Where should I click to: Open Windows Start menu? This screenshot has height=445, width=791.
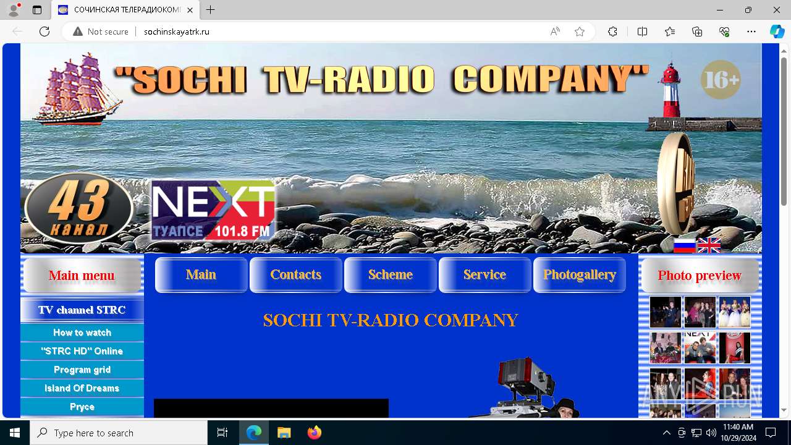[15, 433]
